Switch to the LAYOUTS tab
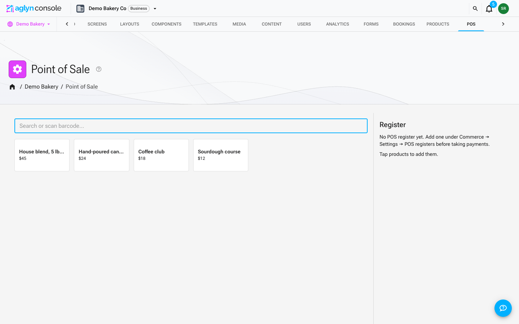 point(130,24)
